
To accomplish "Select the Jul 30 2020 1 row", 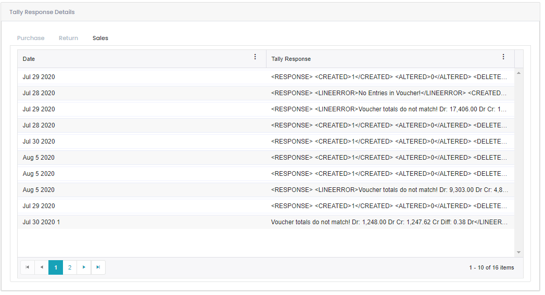I will click(266, 222).
